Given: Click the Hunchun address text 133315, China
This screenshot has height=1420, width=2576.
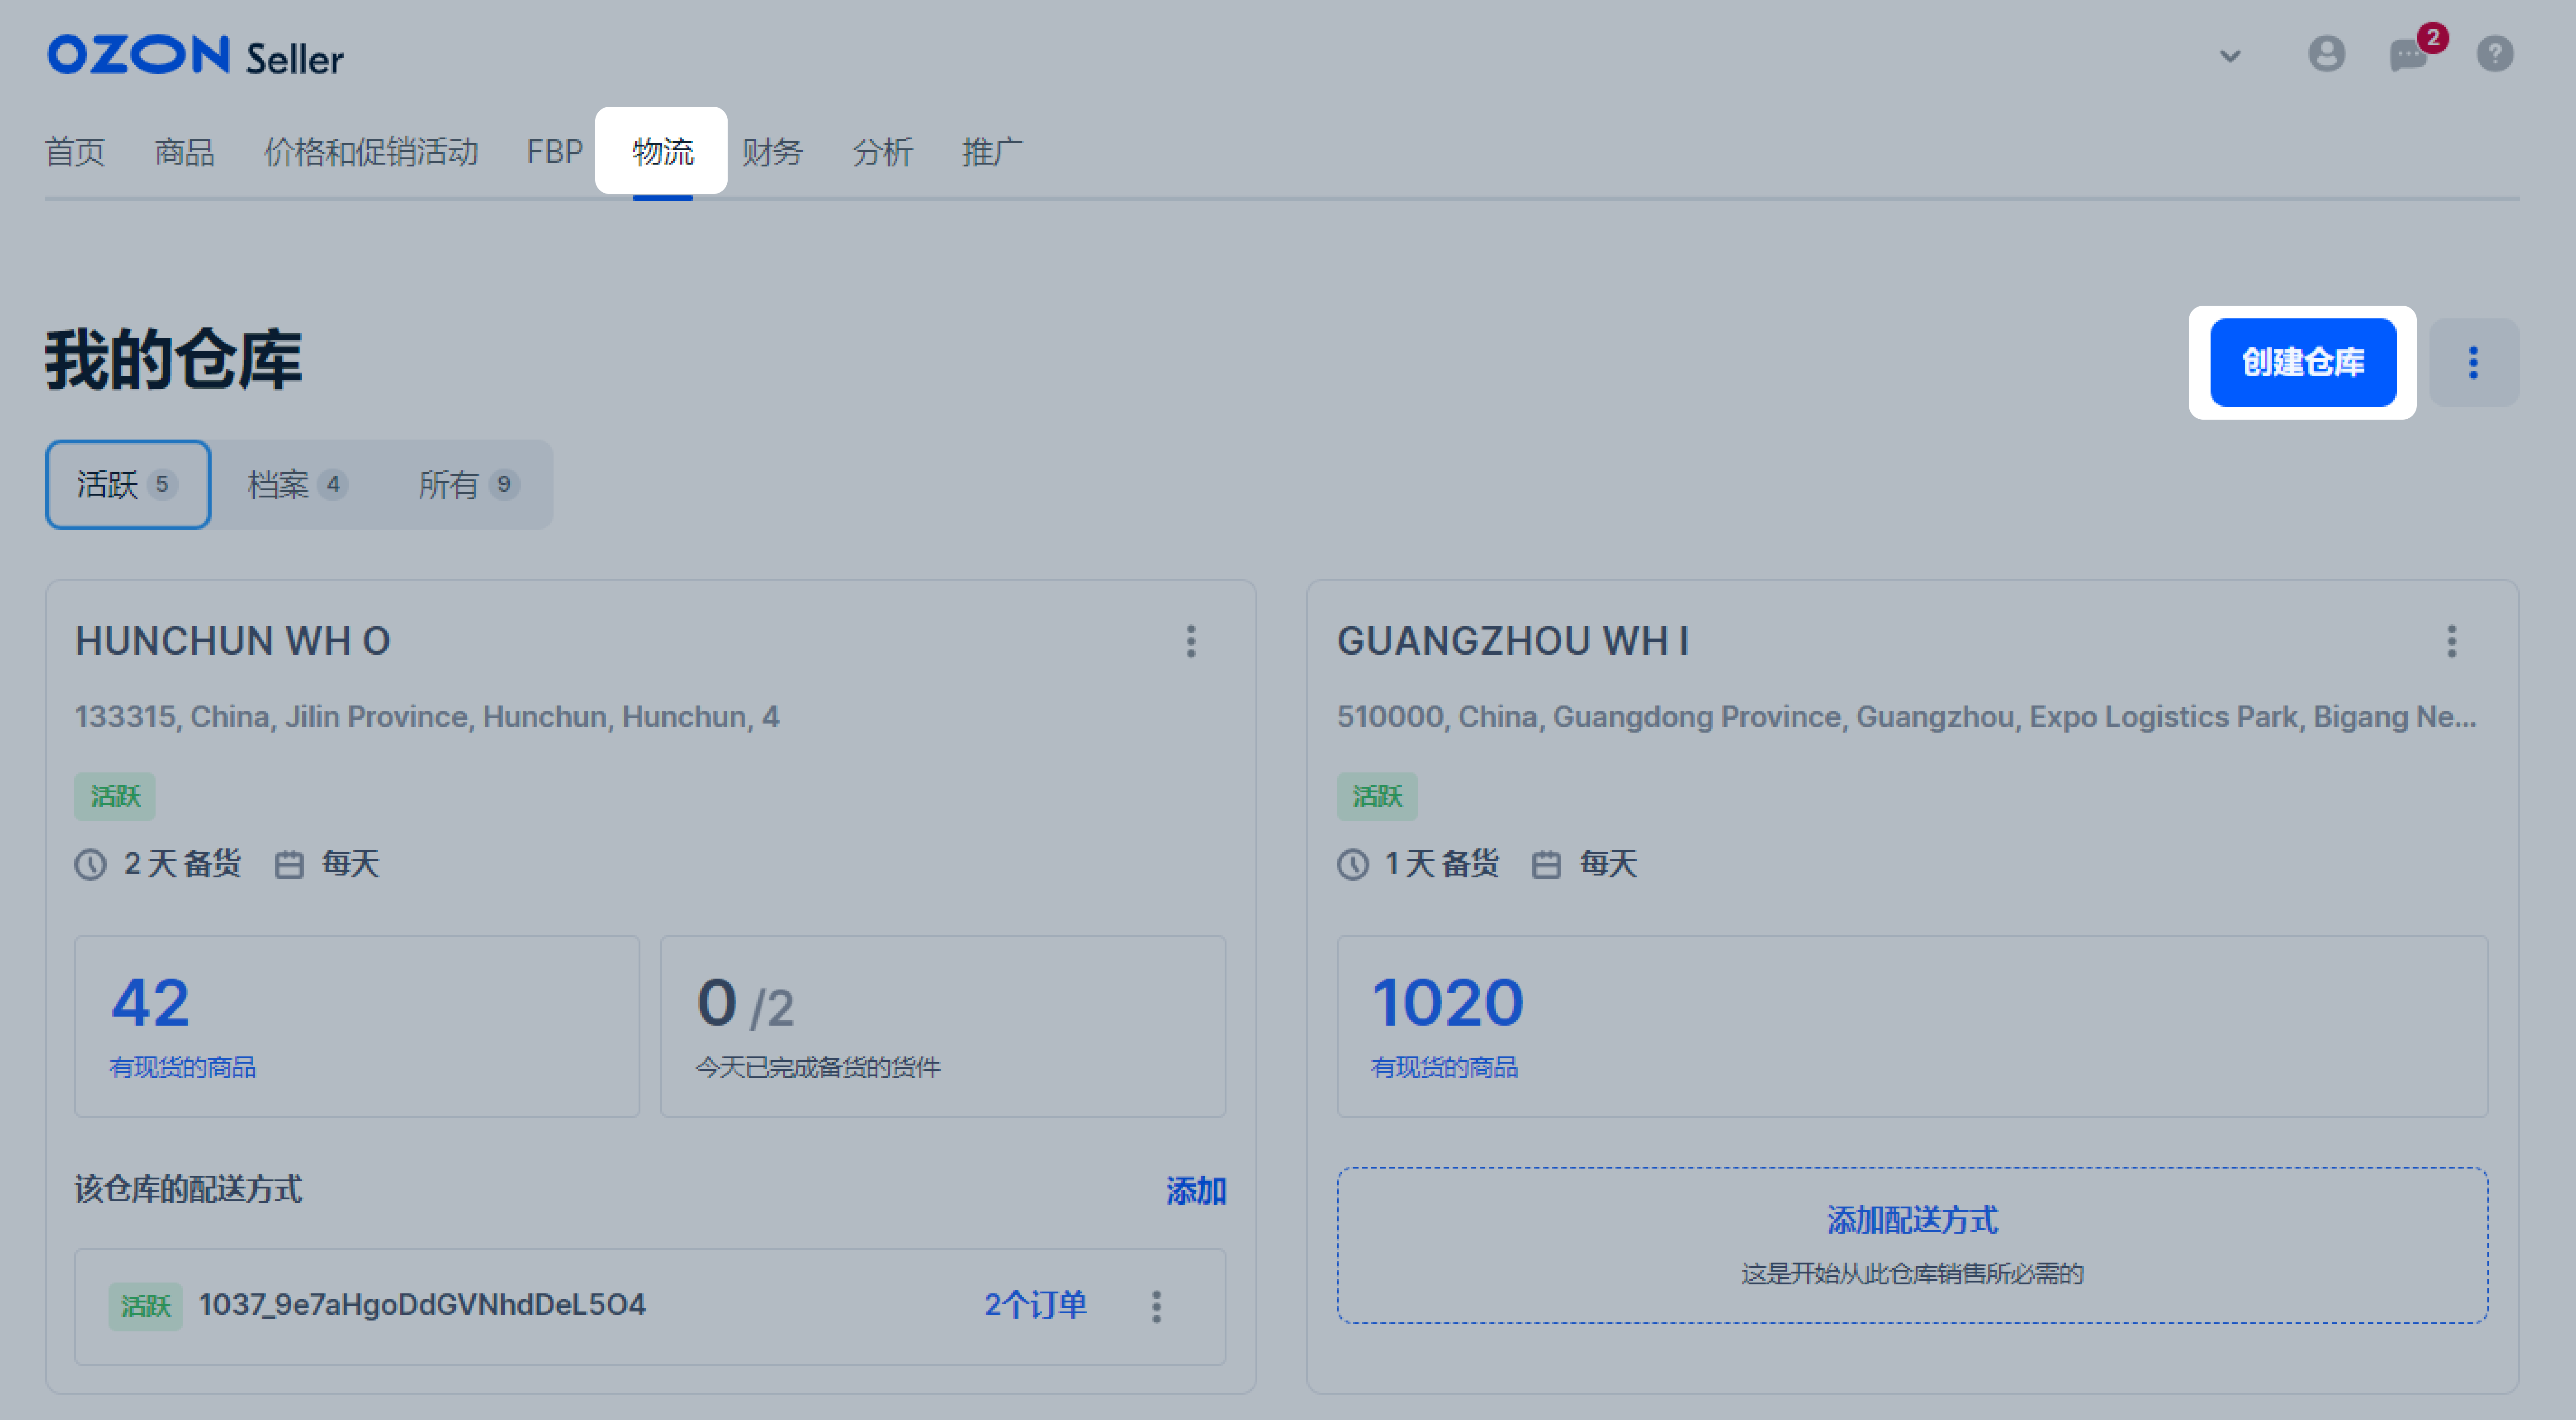Looking at the screenshot, I should tap(427, 717).
